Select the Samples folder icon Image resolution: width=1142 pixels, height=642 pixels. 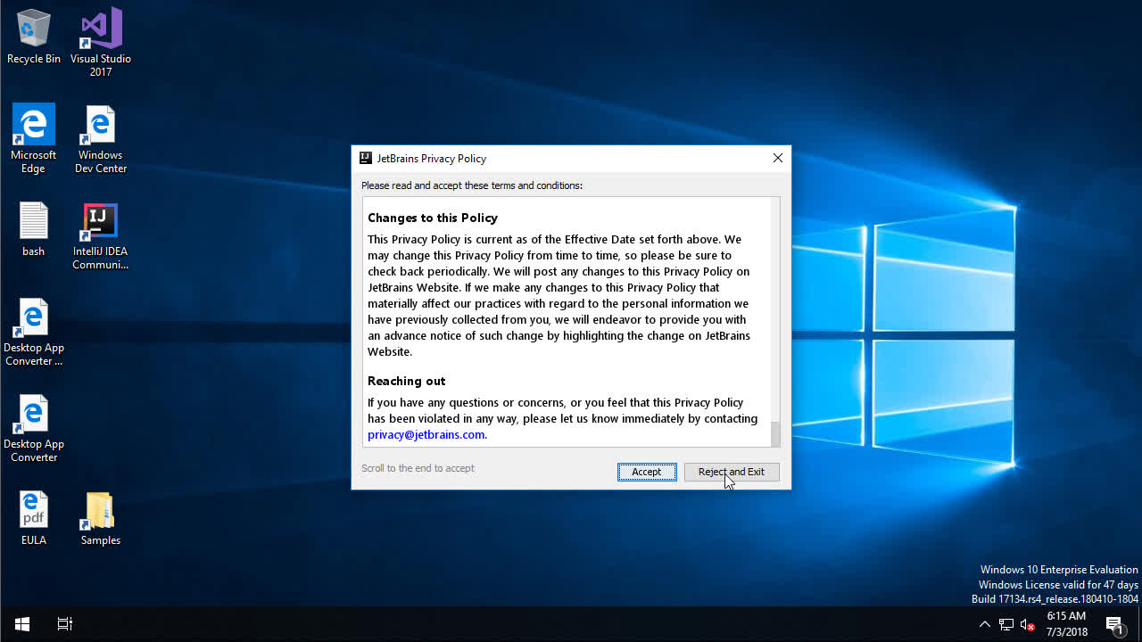click(101, 518)
